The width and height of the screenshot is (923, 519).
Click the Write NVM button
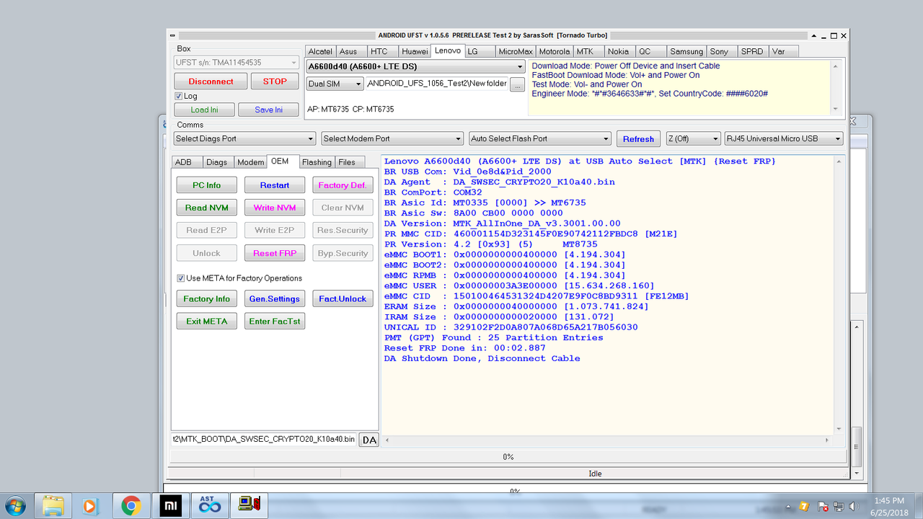click(275, 208)
